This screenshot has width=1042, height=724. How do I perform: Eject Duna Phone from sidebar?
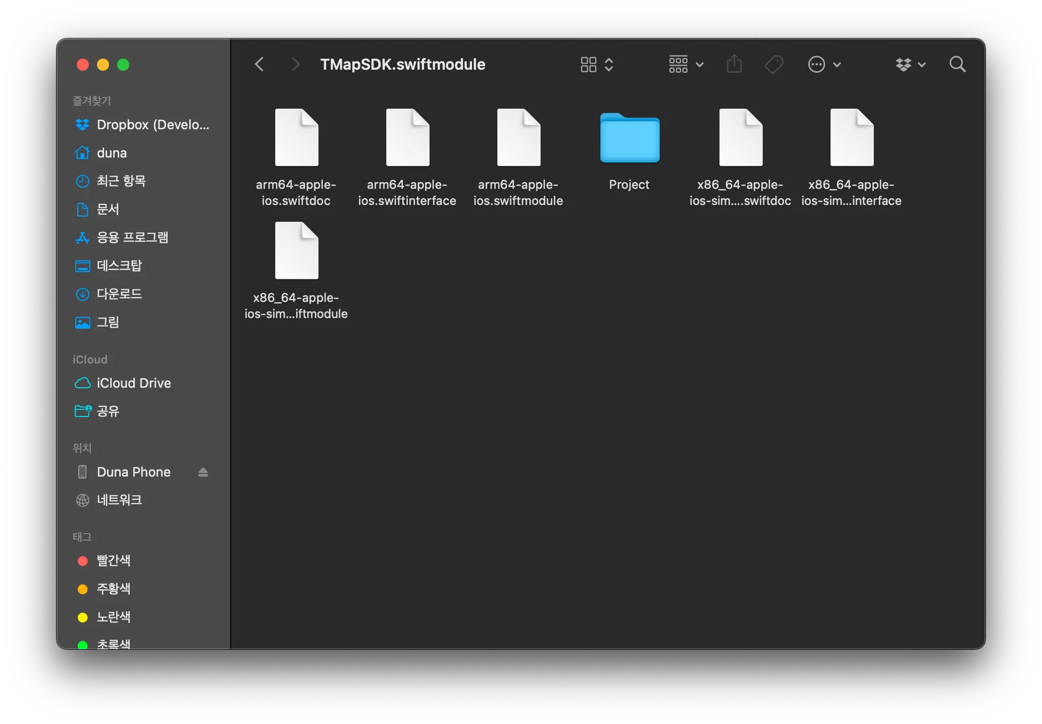pos(203,472)
